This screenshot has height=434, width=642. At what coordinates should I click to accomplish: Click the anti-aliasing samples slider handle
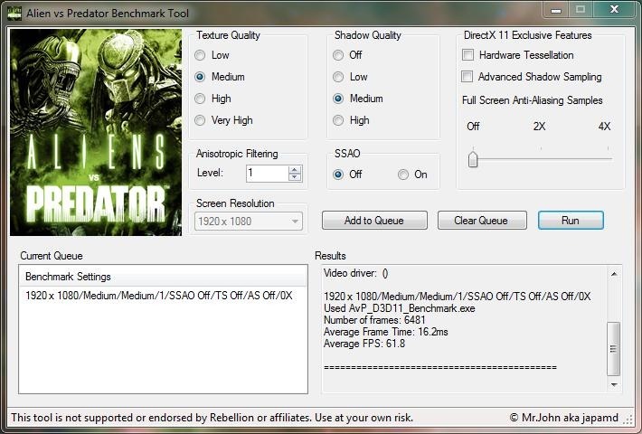(x=472, y=160)
